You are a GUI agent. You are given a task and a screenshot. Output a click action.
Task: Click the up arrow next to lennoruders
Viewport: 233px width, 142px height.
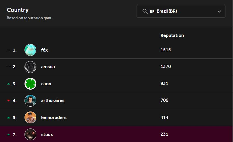point(8,117)
